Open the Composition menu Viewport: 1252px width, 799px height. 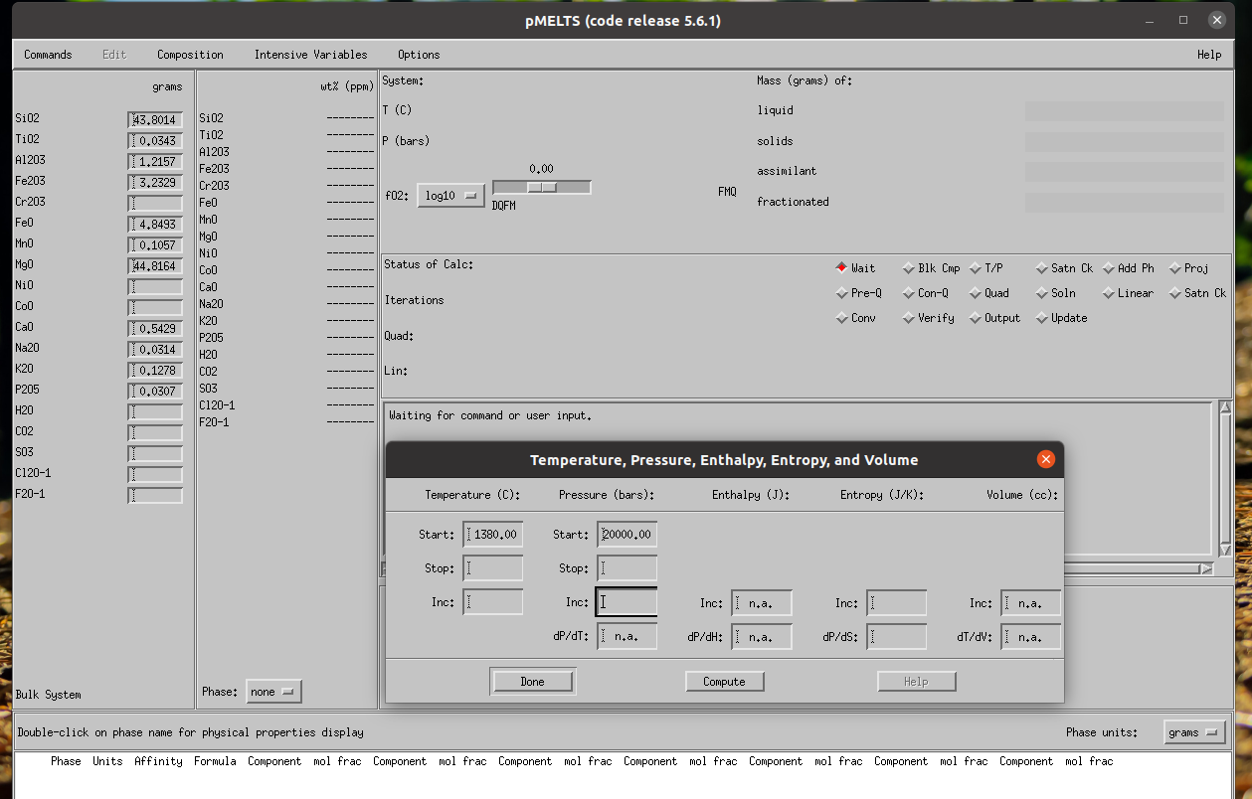tap(190, 55)
